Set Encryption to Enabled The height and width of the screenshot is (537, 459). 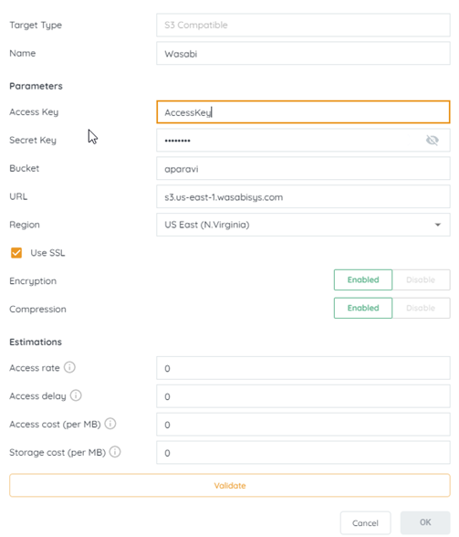[363, 279]
